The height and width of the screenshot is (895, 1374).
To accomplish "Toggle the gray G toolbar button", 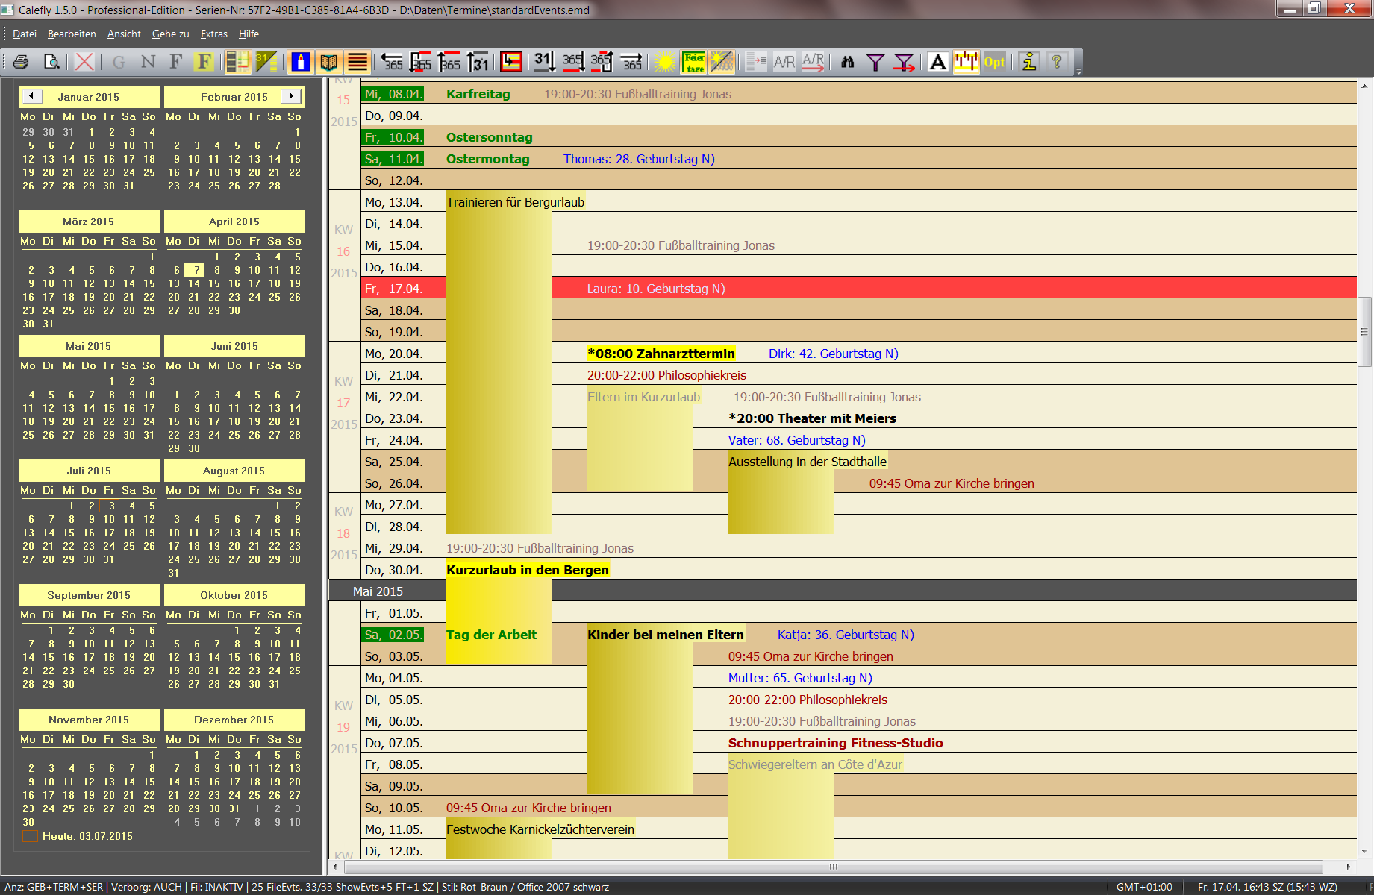I will 119,62.
